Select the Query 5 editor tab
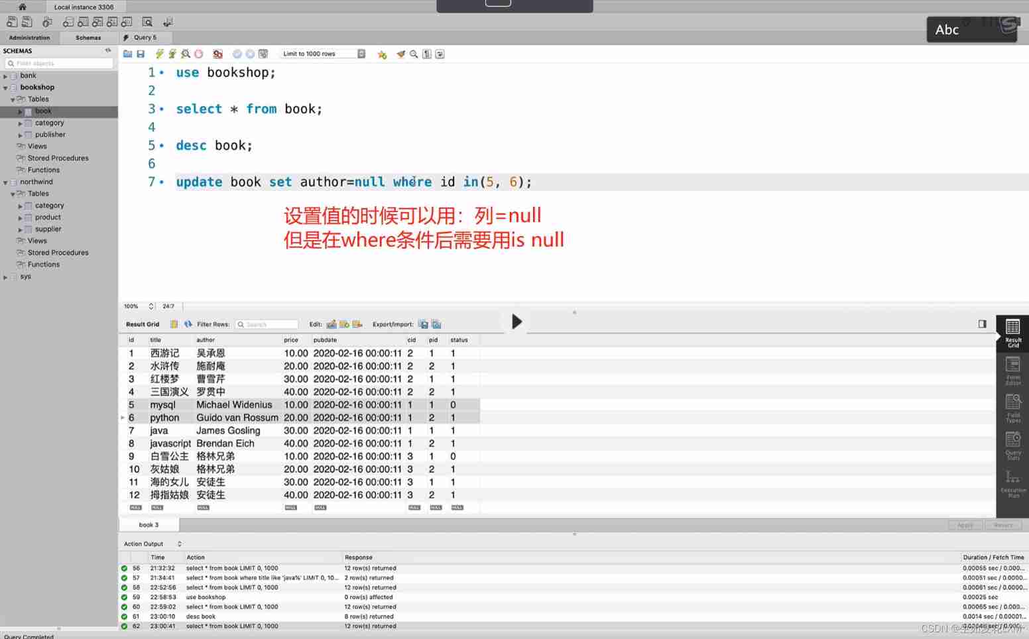Image resolution: width=1029 pixels, height=639 pixels. click(x=145, y=38)
